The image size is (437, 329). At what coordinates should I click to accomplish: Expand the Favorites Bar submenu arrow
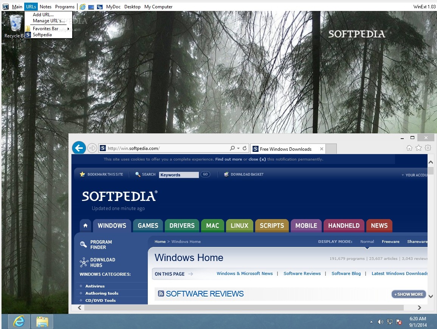click(x=68, y=29)
